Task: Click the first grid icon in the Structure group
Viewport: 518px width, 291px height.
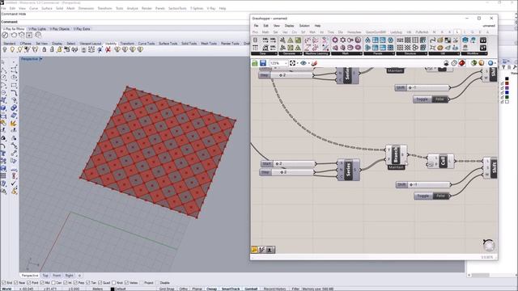Action: (x=400, y=40)
